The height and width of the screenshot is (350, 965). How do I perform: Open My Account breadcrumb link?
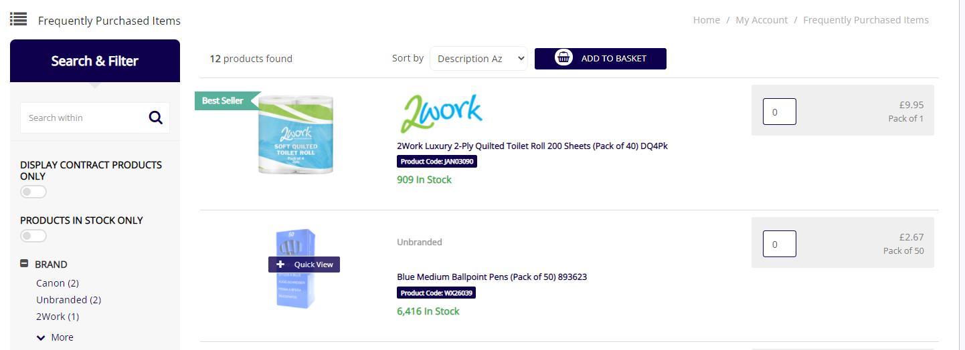762,20
